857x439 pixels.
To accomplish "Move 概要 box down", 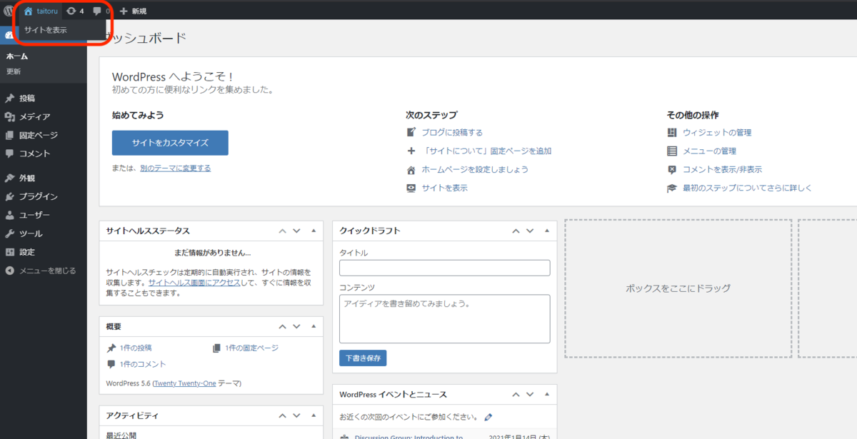I will (x=296, y=326).
